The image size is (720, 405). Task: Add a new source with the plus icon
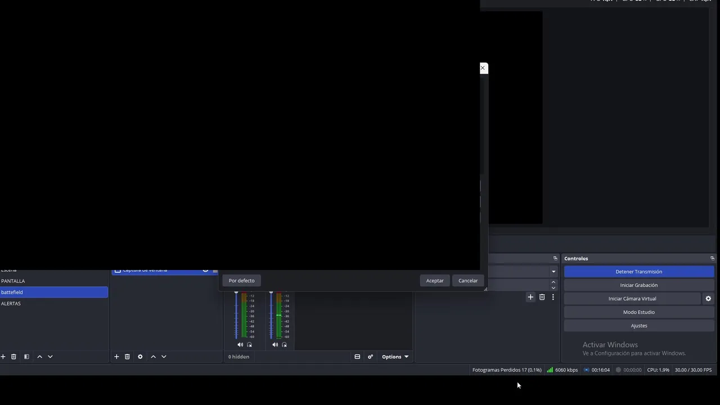(x=116, y=357)
